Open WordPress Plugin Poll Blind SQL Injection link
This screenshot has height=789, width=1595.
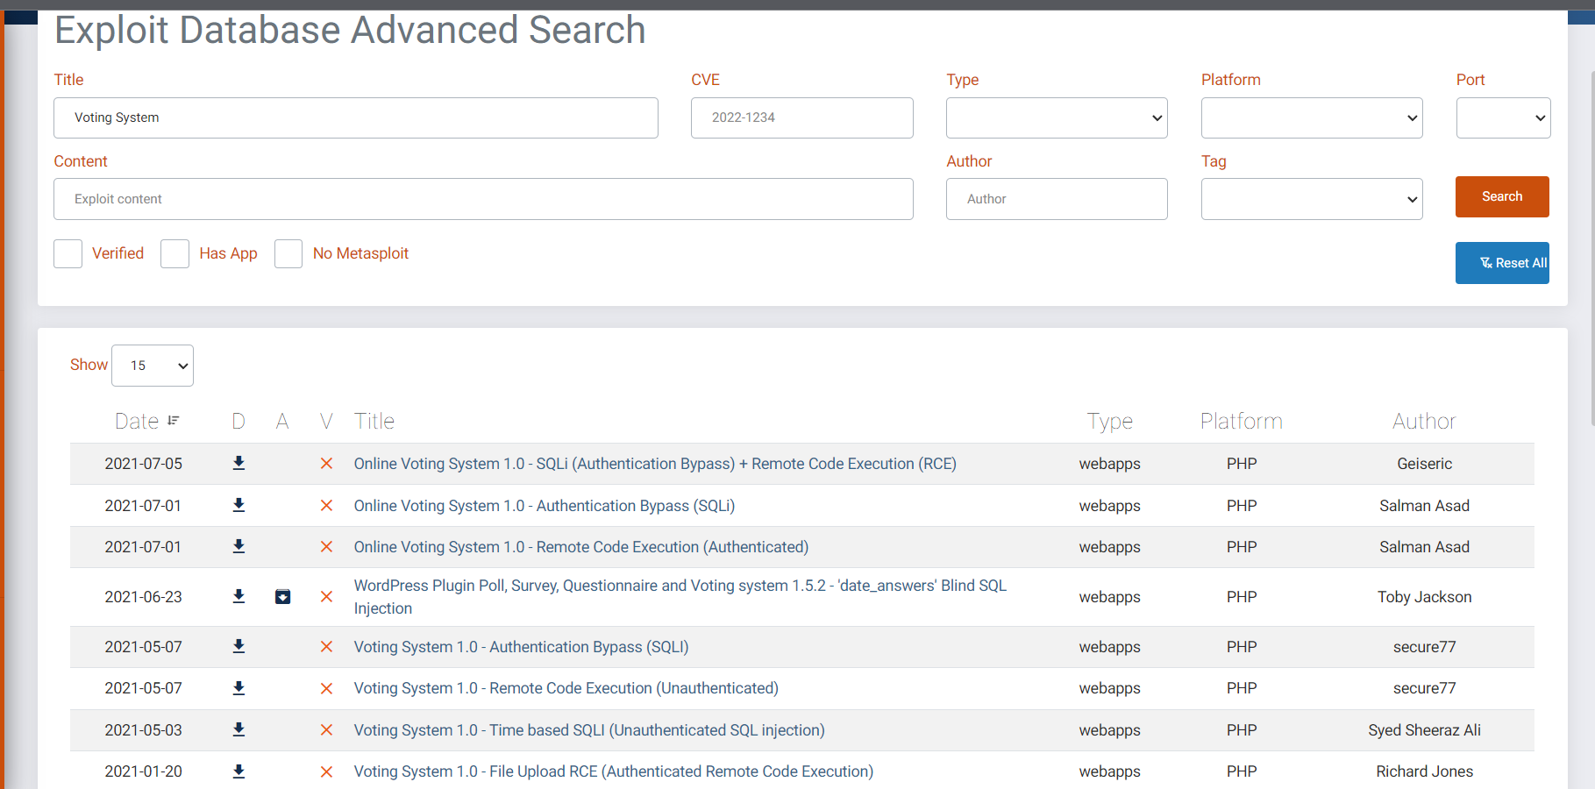(680, 597)
